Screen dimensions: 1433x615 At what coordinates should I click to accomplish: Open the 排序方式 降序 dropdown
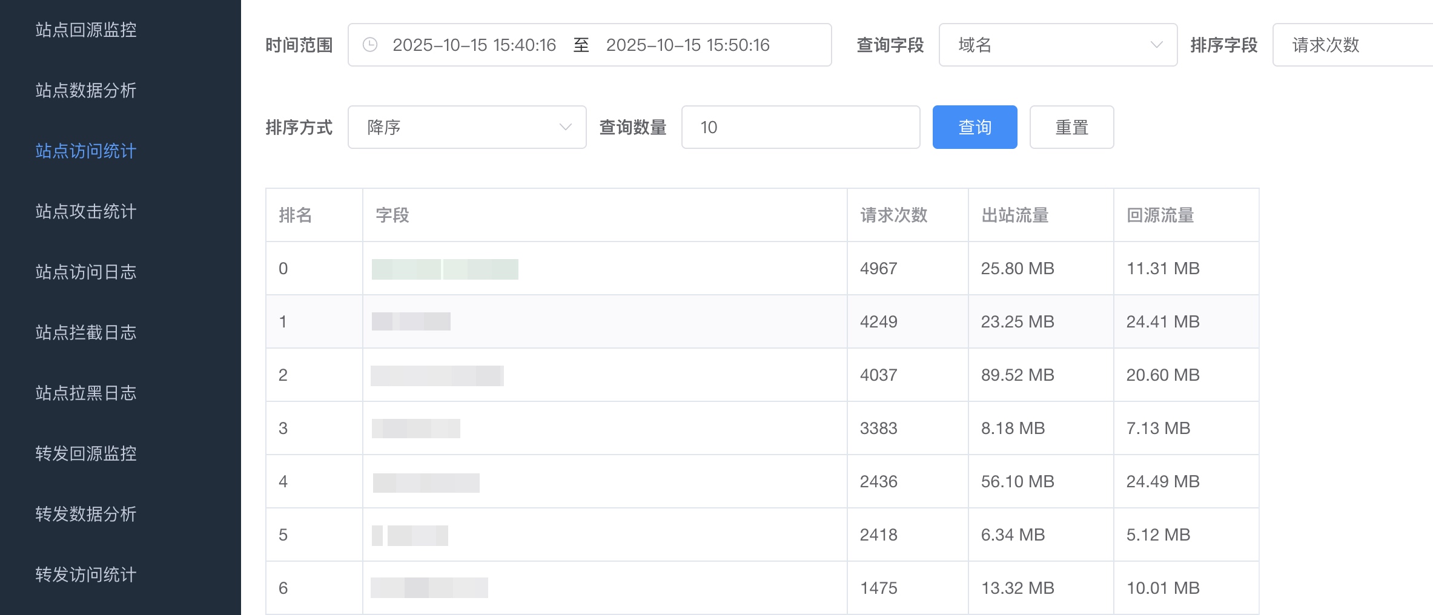pyautogui.click(x=466, y=127)
